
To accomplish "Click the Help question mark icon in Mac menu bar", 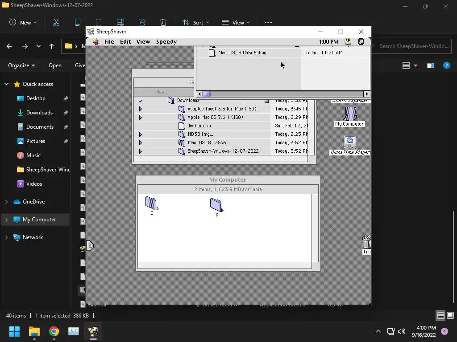I will point(348,41).
